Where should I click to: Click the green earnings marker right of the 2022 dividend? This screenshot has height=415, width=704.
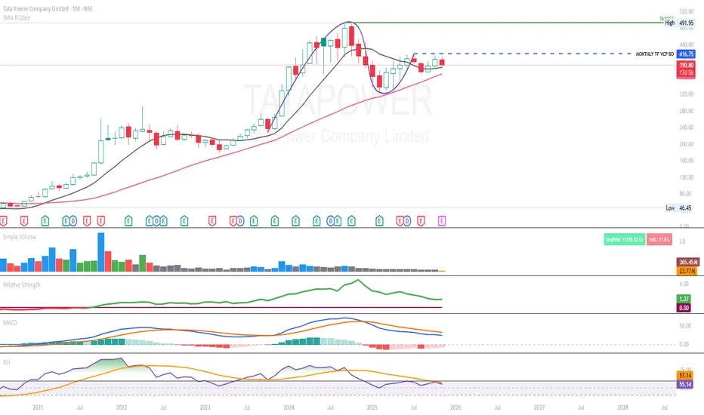(163, 221)
